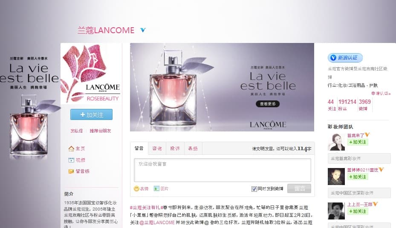This screenshot has width=396, height=228.
Task: Open the 191214 粉丝 followers count
Action: pos(347,105)
